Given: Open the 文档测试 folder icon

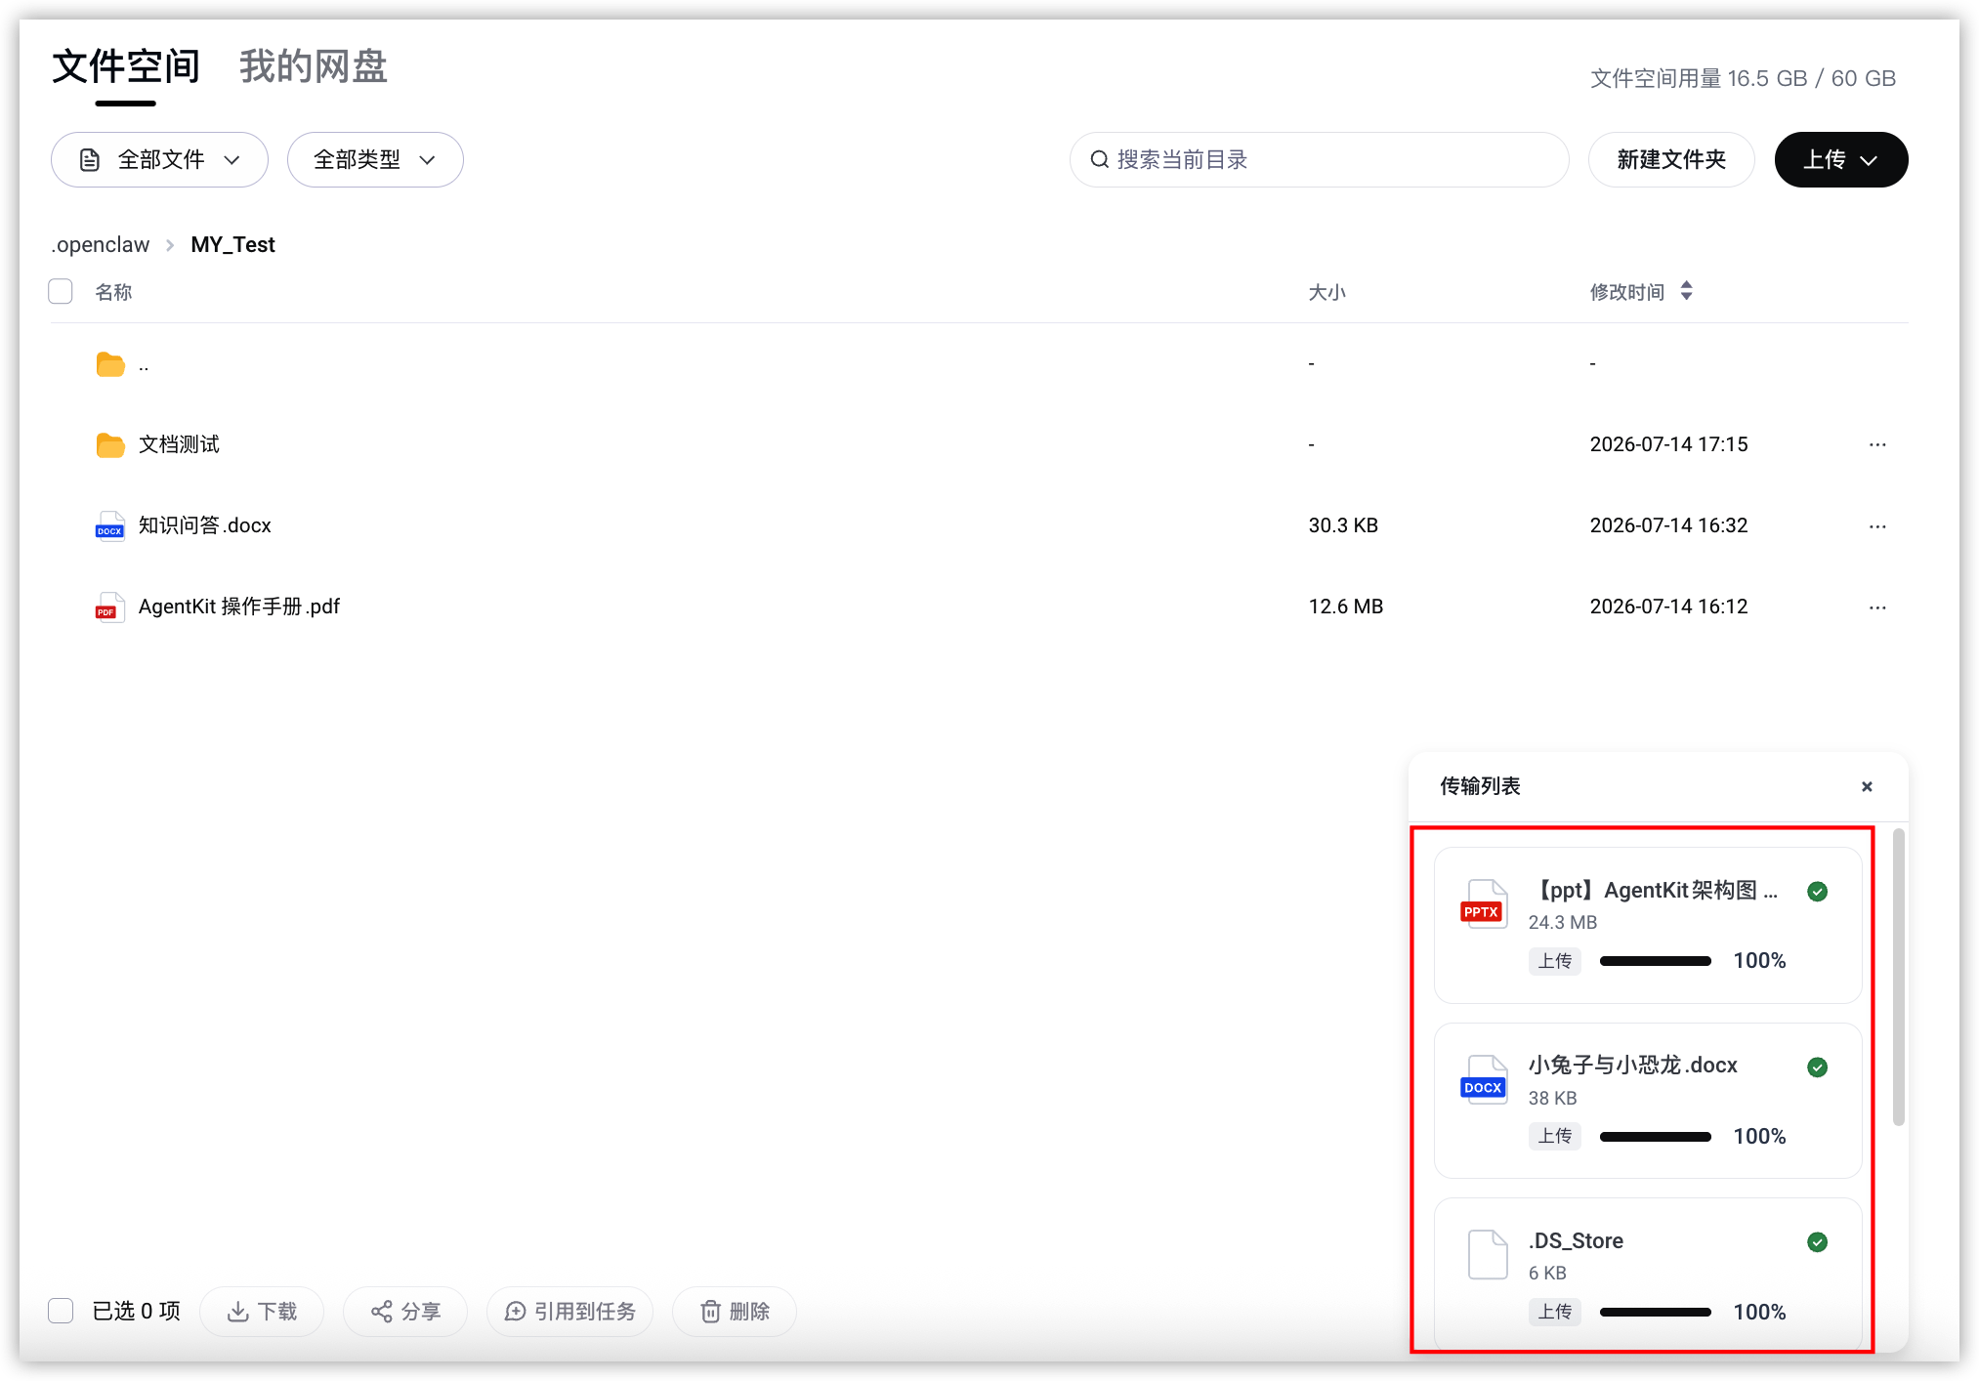Looking at the screenshot, I should click(110, 445).
